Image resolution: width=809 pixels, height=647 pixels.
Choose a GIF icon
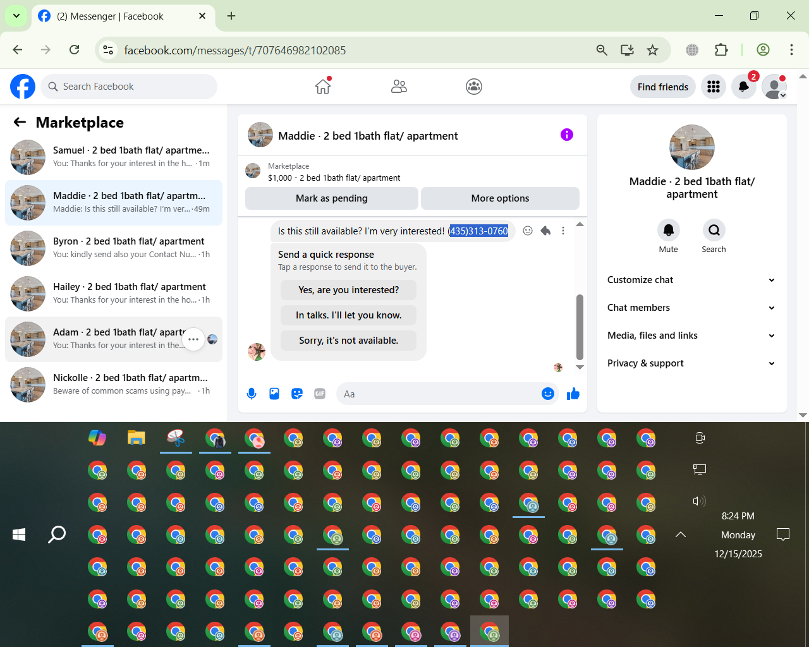tap(320, 394)
